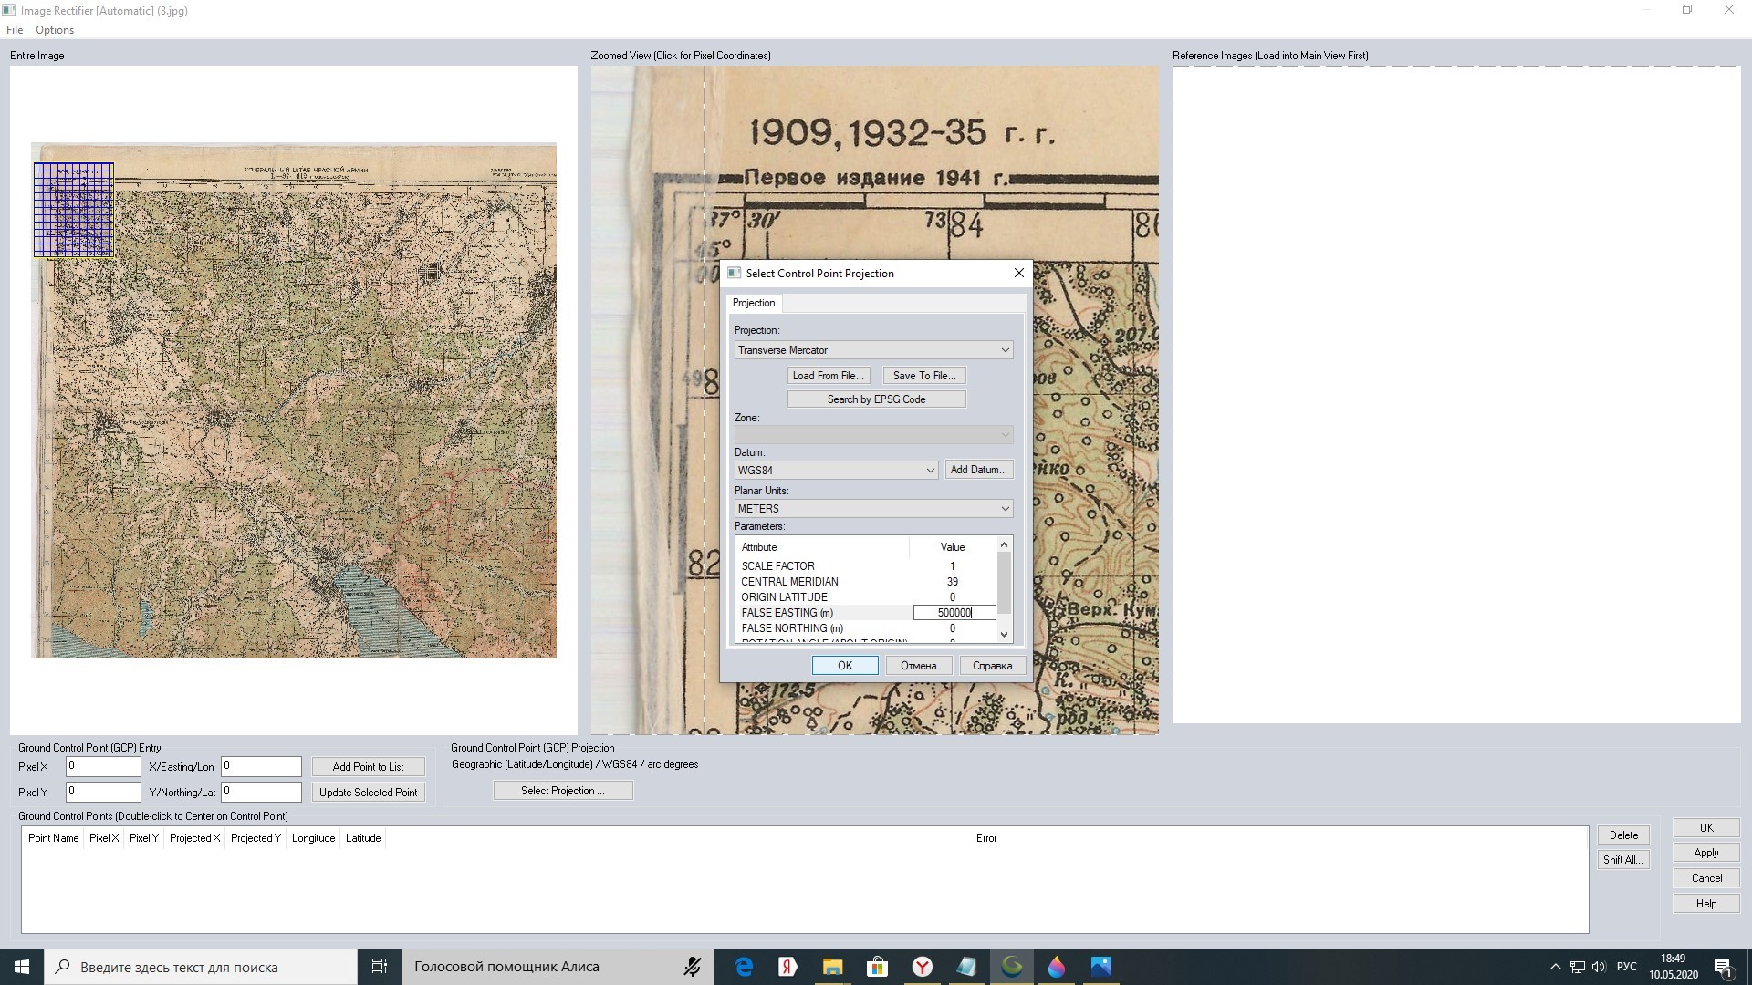Click the False Easting value field
The height and width of the screenshot is (985, 1752).
pyautogui.click(x=954, y=613)
